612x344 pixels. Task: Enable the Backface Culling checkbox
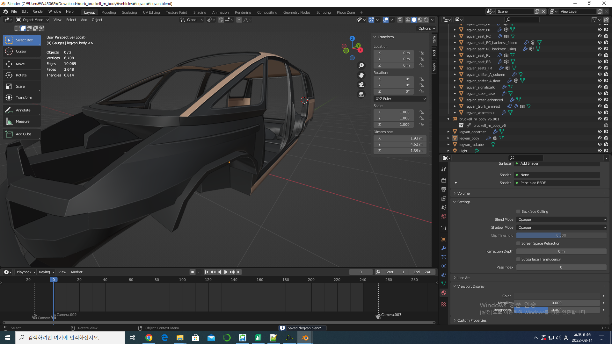518,211
